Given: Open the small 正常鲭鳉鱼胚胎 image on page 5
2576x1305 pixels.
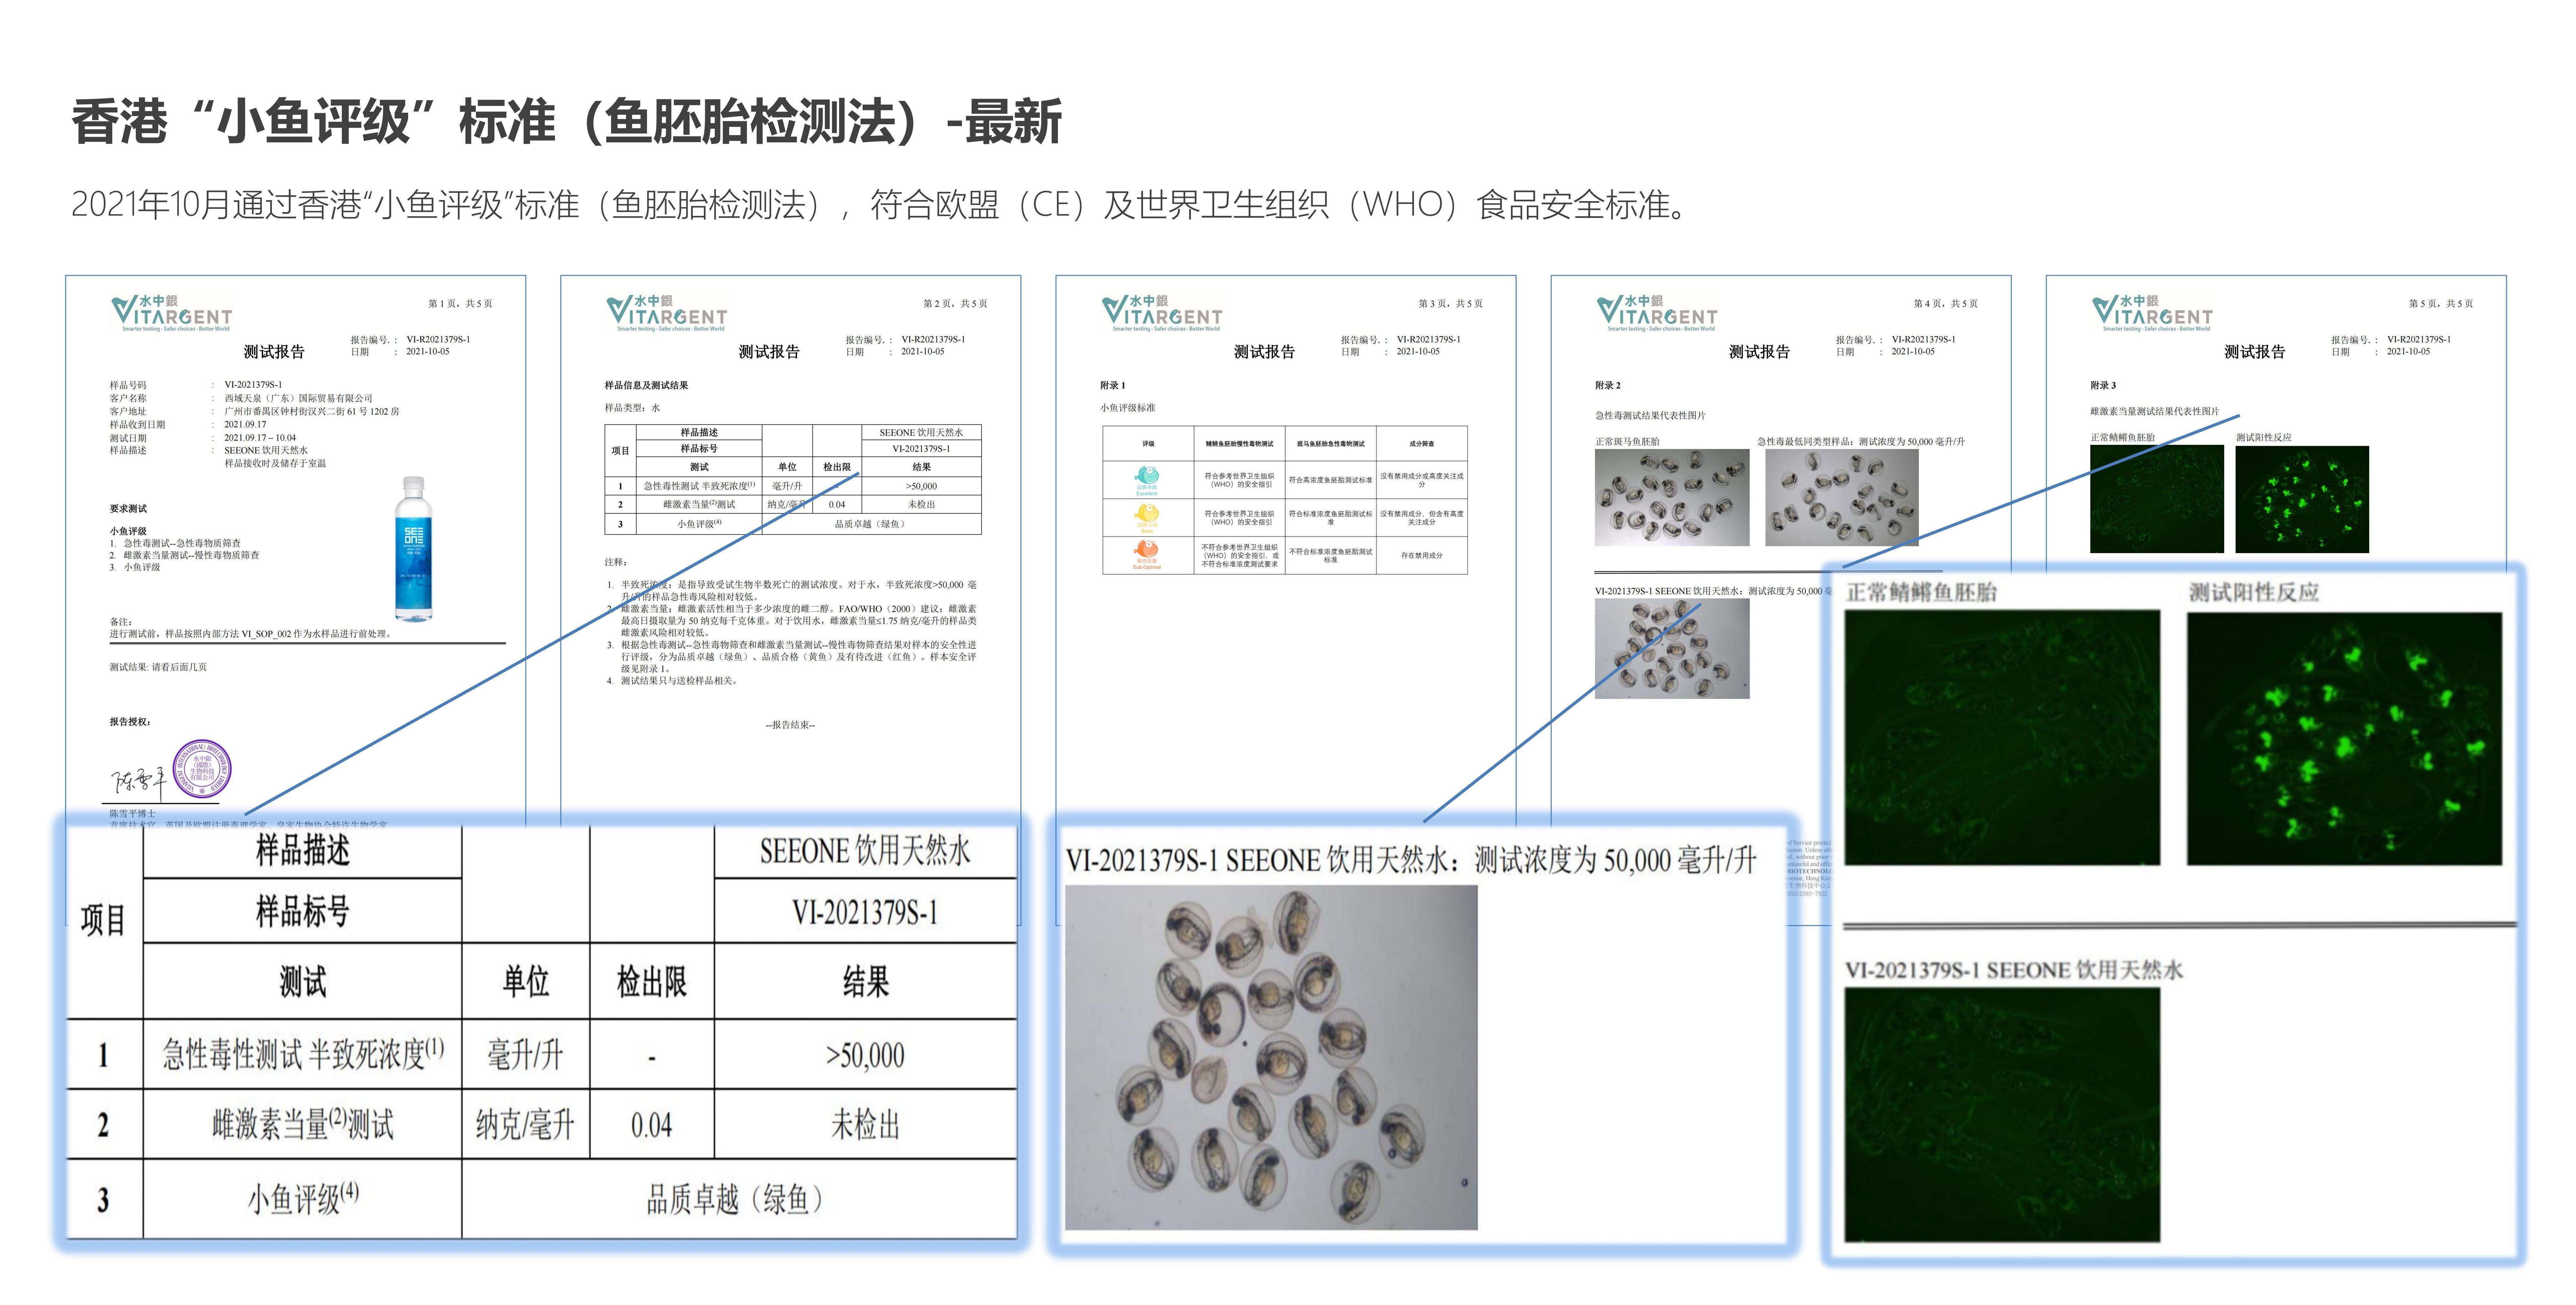Looking at the screenshot, I should [2157, 499].
